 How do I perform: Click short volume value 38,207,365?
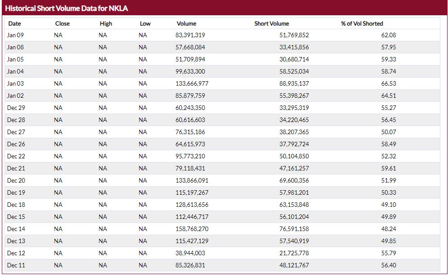click(294, 132)
